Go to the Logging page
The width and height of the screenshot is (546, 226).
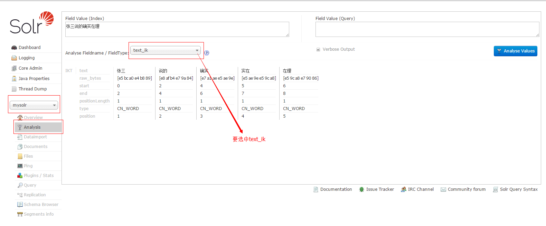pyautogui.click(x=27, y=58)
